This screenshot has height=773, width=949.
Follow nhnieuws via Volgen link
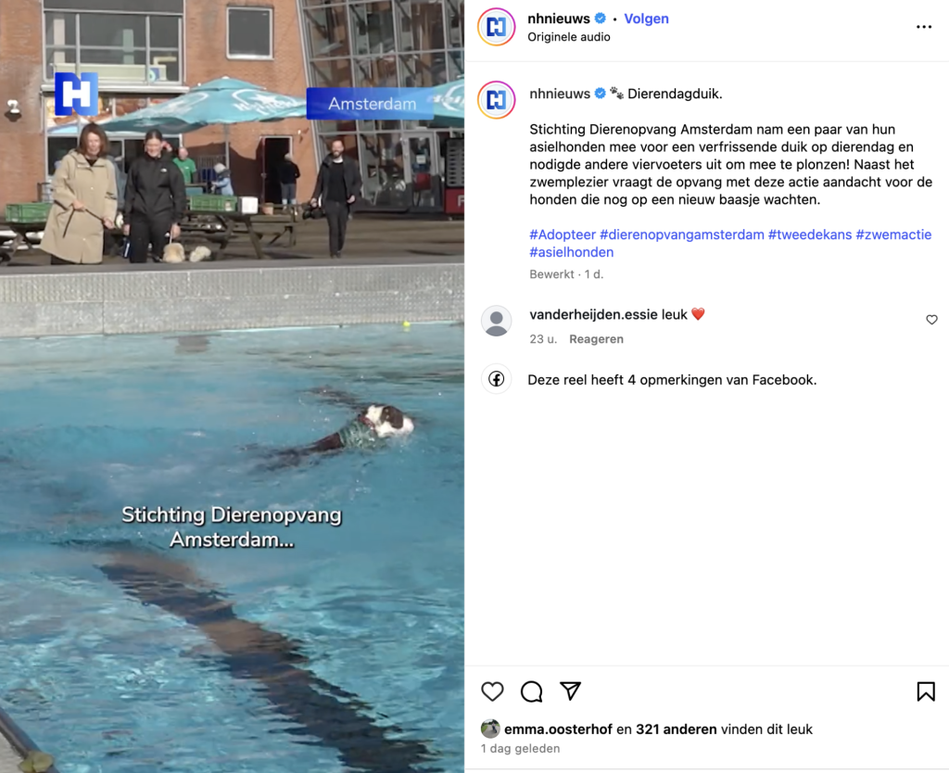coord(646,19)
